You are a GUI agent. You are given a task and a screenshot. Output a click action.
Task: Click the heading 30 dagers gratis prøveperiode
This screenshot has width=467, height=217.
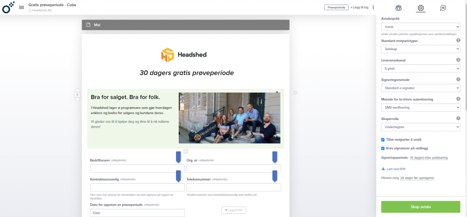point(187,73)
